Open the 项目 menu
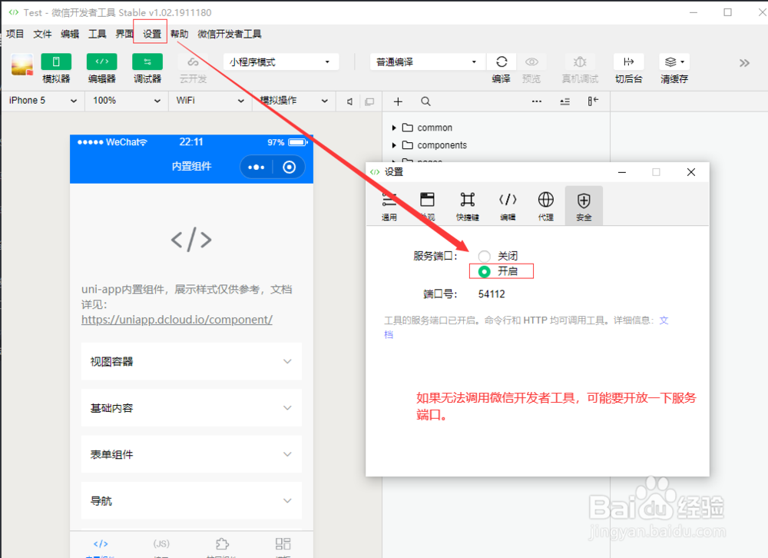 coord(15,34)
